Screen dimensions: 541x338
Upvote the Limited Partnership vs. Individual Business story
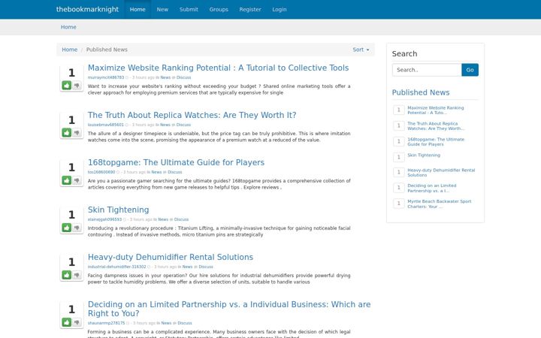click(x=67, y=322)
